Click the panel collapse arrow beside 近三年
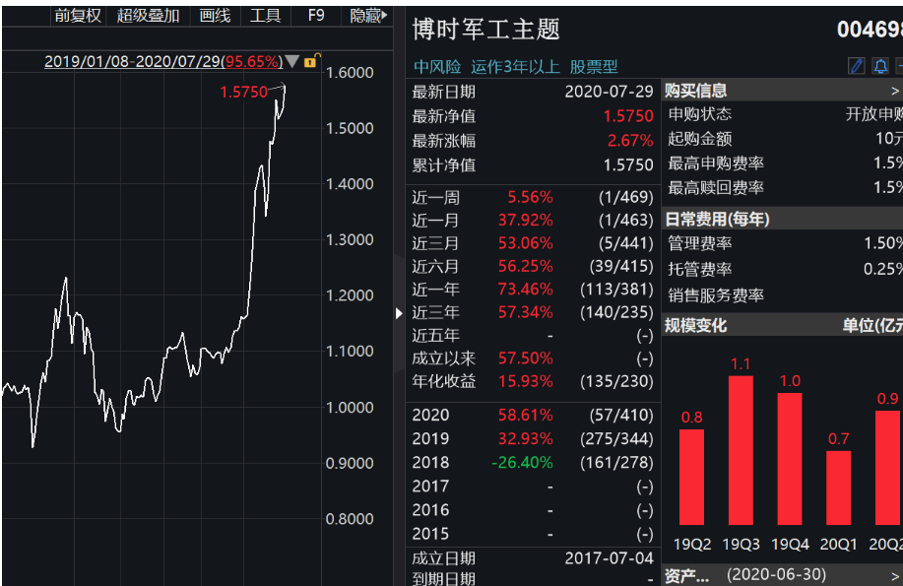This screenshot has width=903, height=586. (399, 313)
